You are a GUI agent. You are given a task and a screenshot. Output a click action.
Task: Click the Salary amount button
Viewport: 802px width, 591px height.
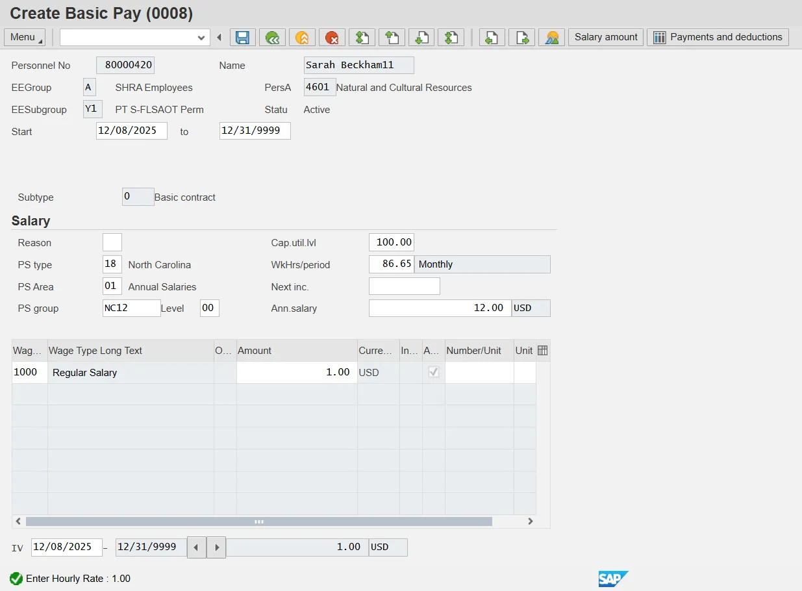pyautogui.click(x=606, y=38)
